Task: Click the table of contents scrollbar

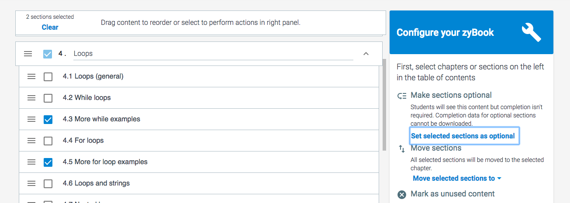Action: click(384, 105)
